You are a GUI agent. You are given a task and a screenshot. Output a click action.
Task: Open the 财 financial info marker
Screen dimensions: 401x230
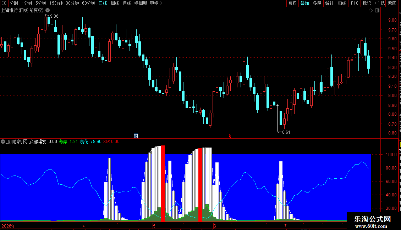pyautogui.click(x=136, y=136)
